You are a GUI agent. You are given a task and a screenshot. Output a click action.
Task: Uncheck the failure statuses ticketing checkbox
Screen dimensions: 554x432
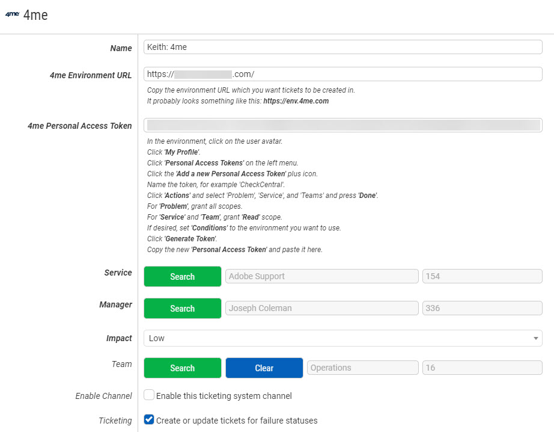(x=149, y=420)
